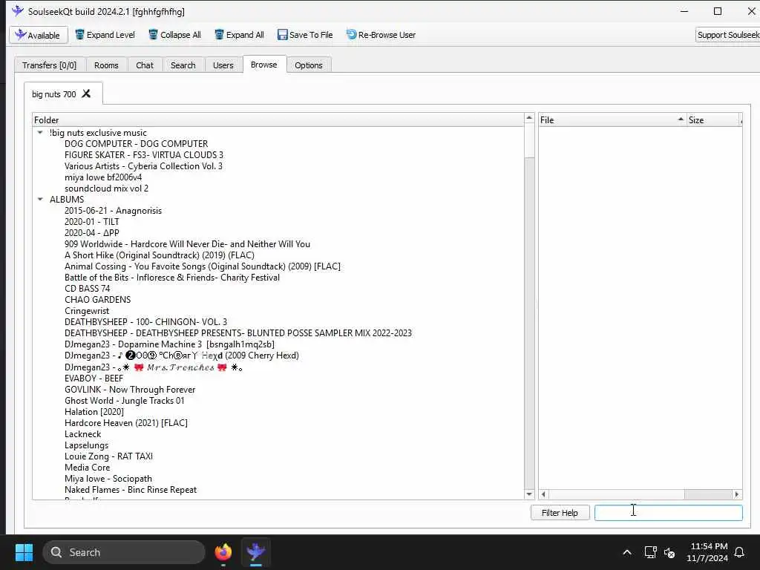Click file pane scroll left arrow
760x570 pixels.
pyautogui.click(x=543, y=494)
